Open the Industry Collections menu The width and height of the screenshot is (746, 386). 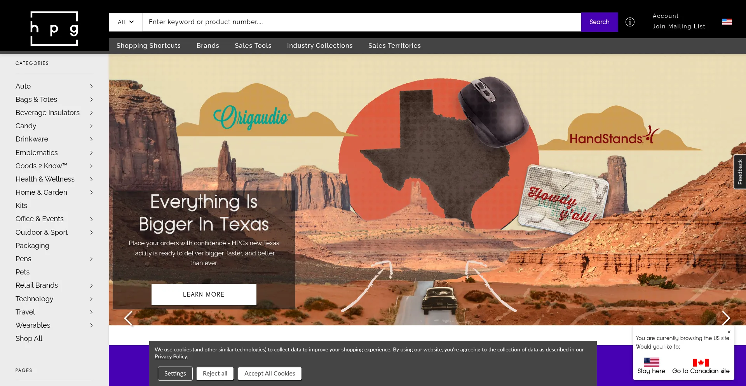[319, 46]
